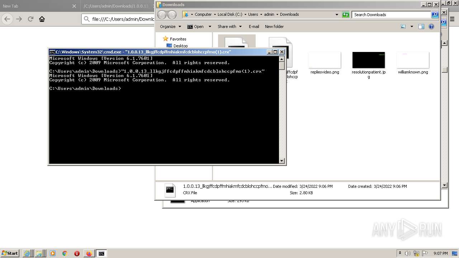
Task: Go to Firefox home page
Action: (x=42, y=19)
